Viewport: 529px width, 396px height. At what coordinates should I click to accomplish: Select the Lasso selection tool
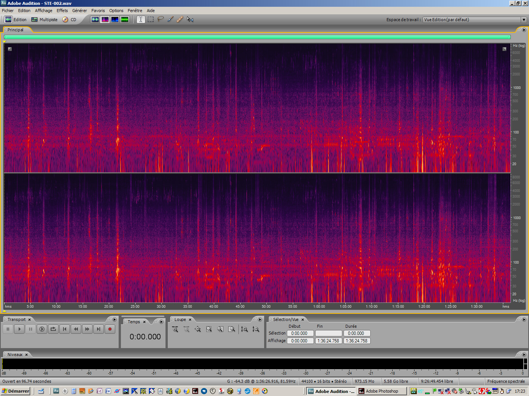point(161,19)
